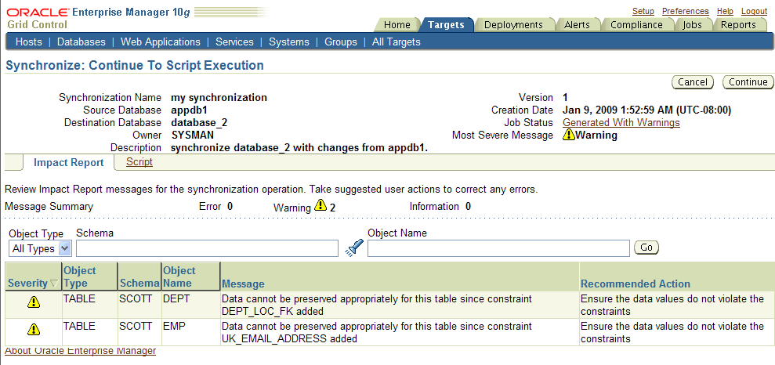Open the Object Type All Types dropdown

tap(40, 248)
